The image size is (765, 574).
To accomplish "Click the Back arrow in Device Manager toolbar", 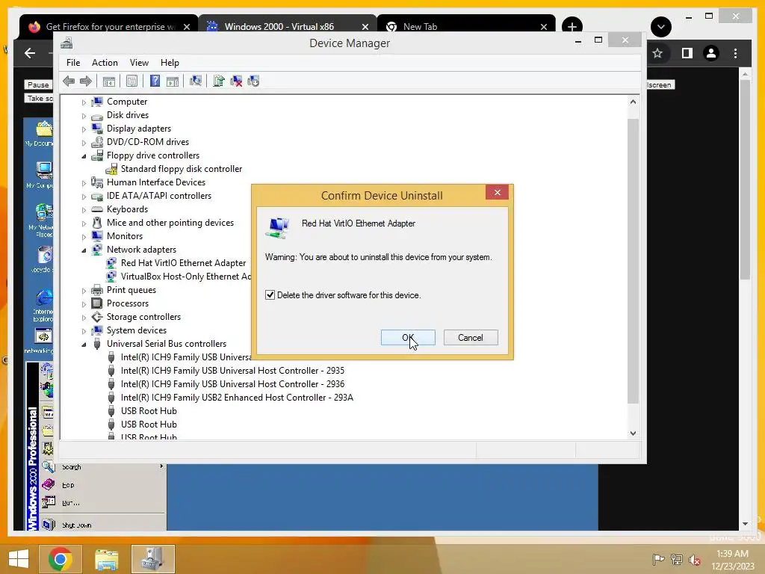I will 69,81.
